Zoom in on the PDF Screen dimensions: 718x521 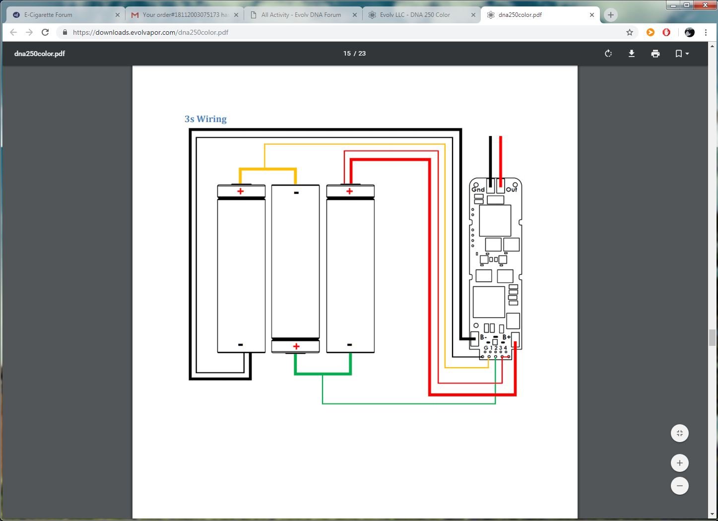pyautogui.click(x=680, y=463)
